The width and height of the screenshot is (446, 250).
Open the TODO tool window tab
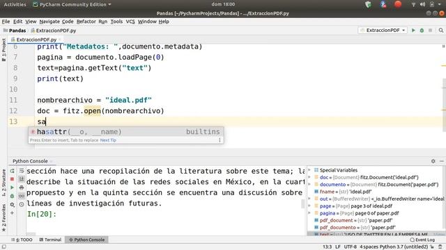22,240
